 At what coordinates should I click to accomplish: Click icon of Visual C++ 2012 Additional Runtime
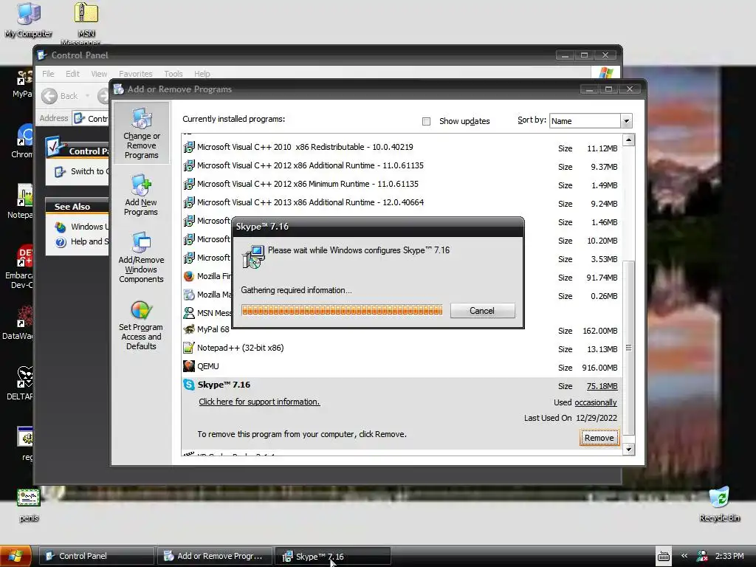(189, 165)
